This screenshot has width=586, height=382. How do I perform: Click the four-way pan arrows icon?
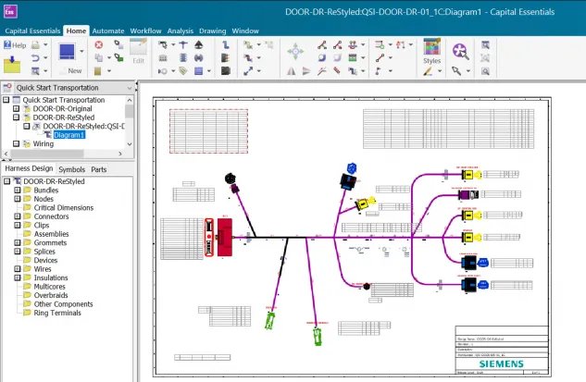[x=295, y=52]
